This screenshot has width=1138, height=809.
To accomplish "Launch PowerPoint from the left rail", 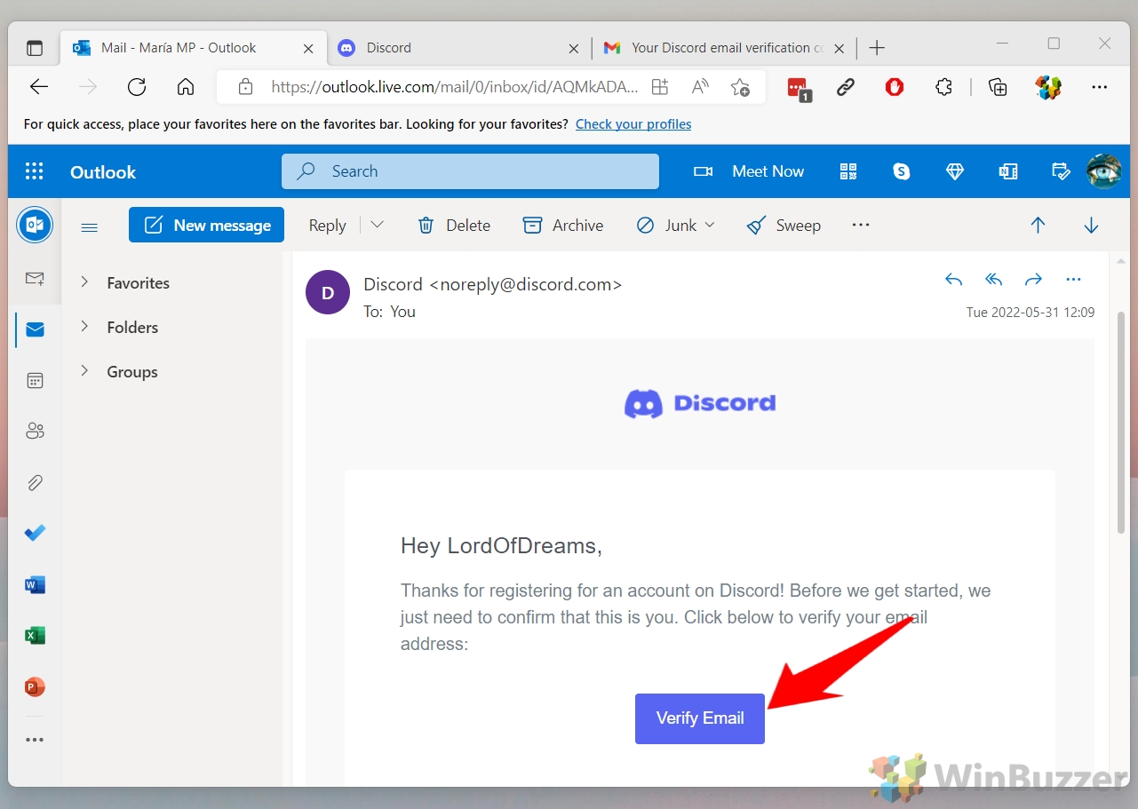I will click(x=35, y=687).
